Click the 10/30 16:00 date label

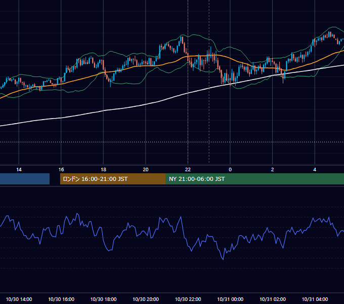61,299
